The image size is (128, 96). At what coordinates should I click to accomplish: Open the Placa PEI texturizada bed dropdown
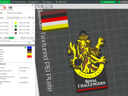(x=19, y=13)
